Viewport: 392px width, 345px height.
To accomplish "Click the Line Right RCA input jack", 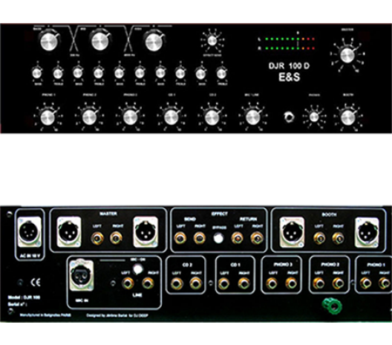I will (148, 284).
